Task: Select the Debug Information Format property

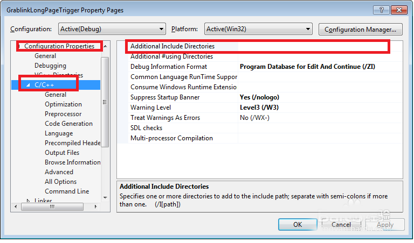Action: coord(168,67)
